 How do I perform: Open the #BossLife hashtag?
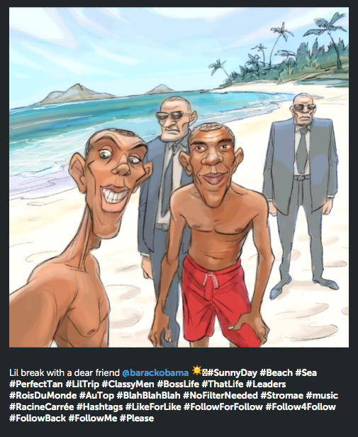pyautogui.click(x=178, y=384)
